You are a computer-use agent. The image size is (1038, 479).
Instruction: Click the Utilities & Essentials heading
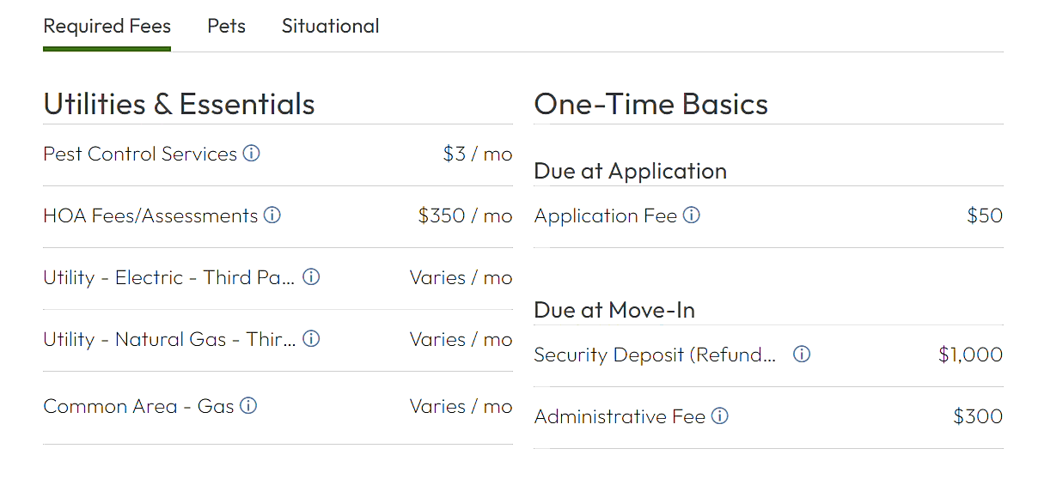pyautogui.click(x=179, y=104)
